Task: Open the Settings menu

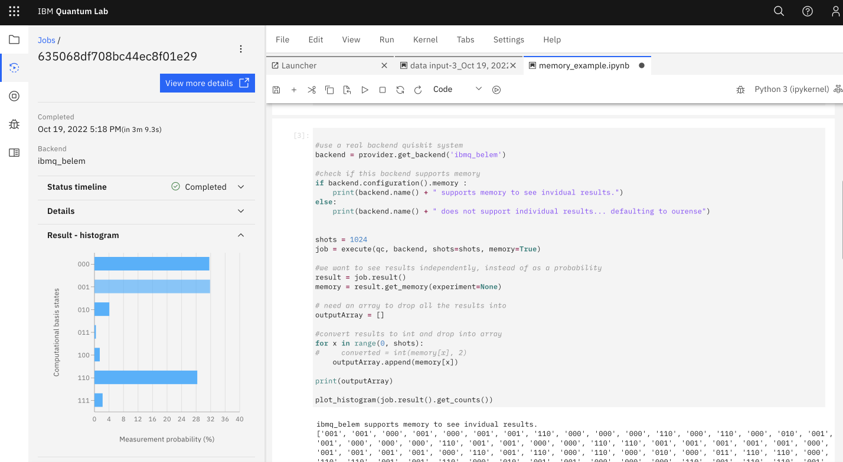Action: [509, 39]
